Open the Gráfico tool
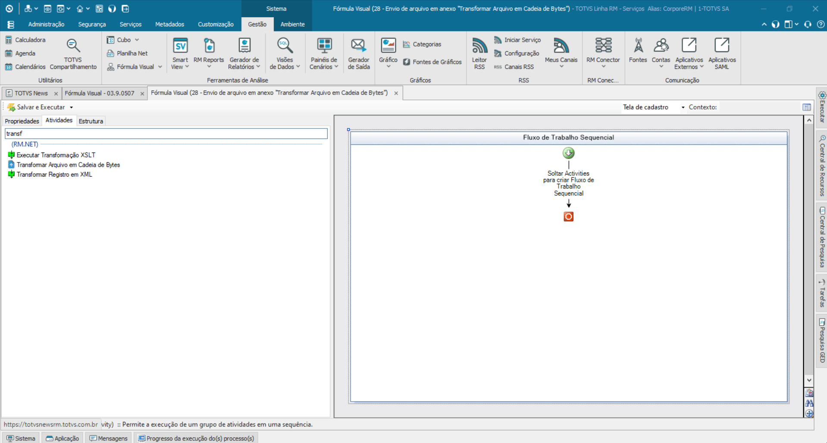 388,54
